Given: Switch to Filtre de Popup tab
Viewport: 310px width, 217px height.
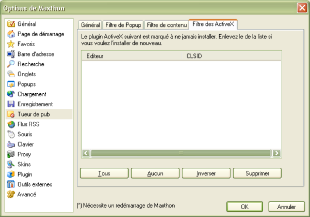Looking at the screenshot, I should coord(123,25).
